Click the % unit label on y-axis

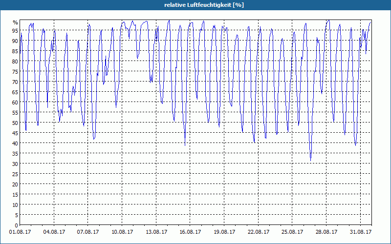pos(16,22)
